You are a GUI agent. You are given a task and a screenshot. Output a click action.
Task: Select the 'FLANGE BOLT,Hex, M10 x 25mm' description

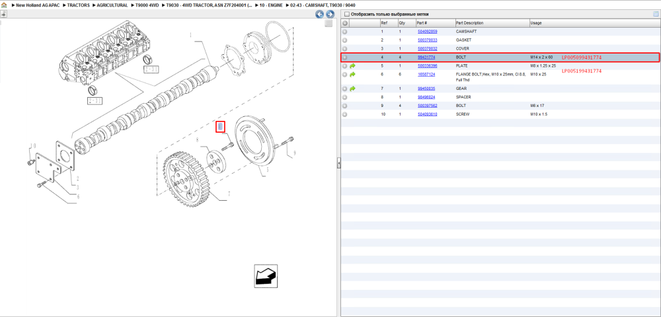tap(491, 77)
